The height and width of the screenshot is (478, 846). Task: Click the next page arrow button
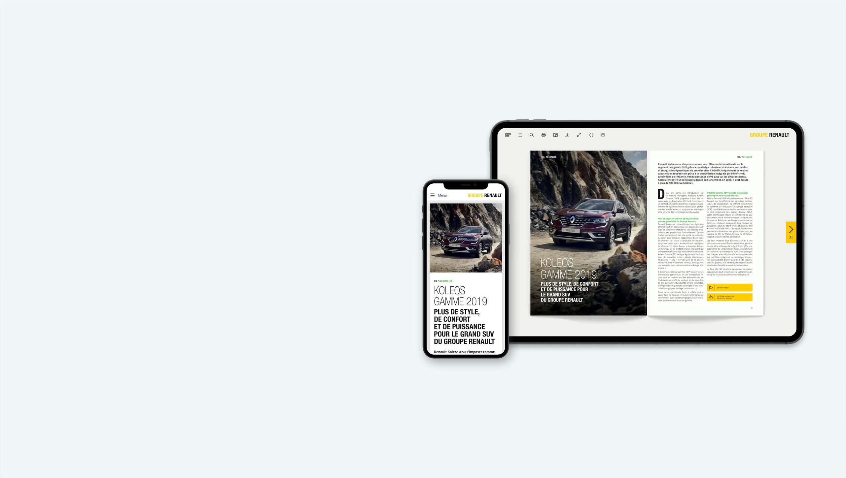[x=791, y=229]
